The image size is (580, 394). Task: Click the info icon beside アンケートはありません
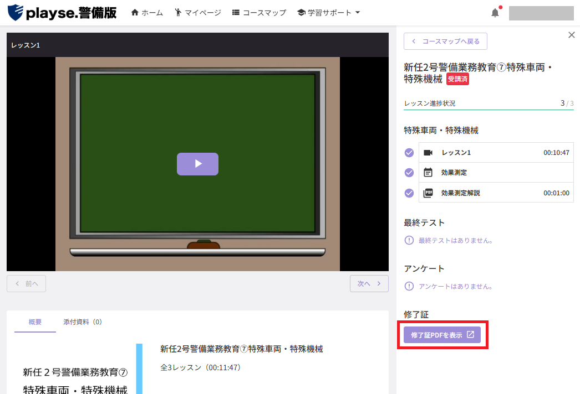409,286
